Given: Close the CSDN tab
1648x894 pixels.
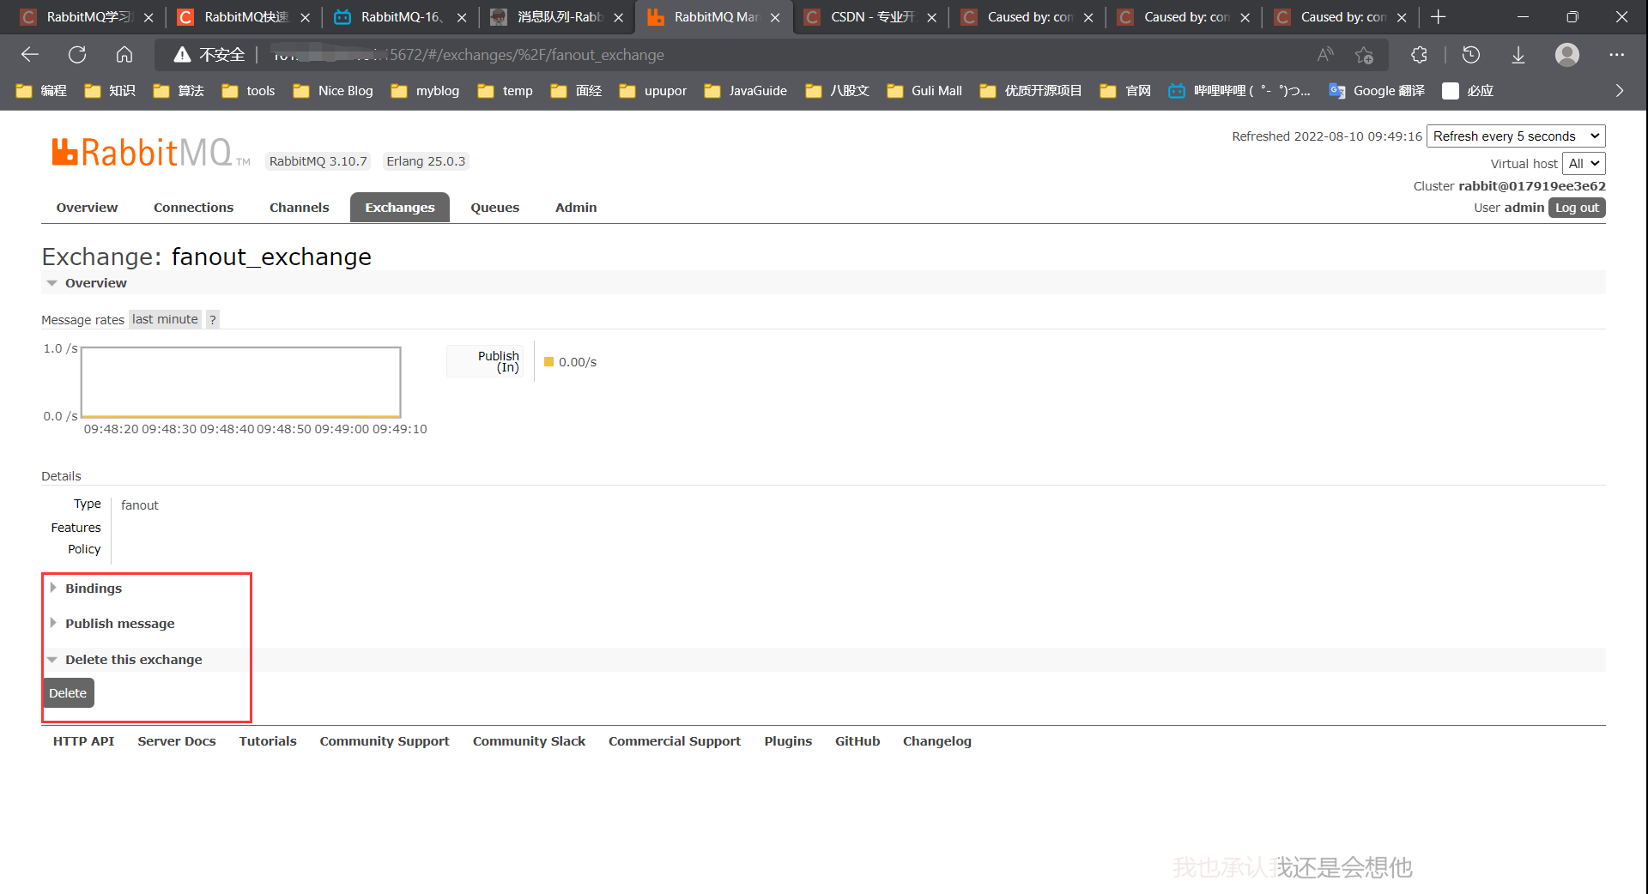Looking at the screenshot, I should tap(931, 17).
